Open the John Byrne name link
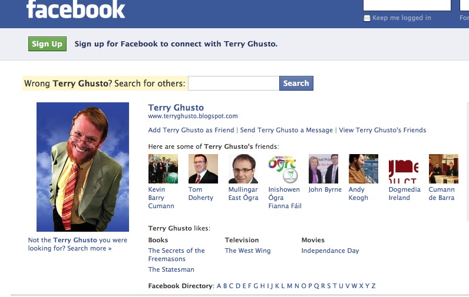 tap(325, 189)
